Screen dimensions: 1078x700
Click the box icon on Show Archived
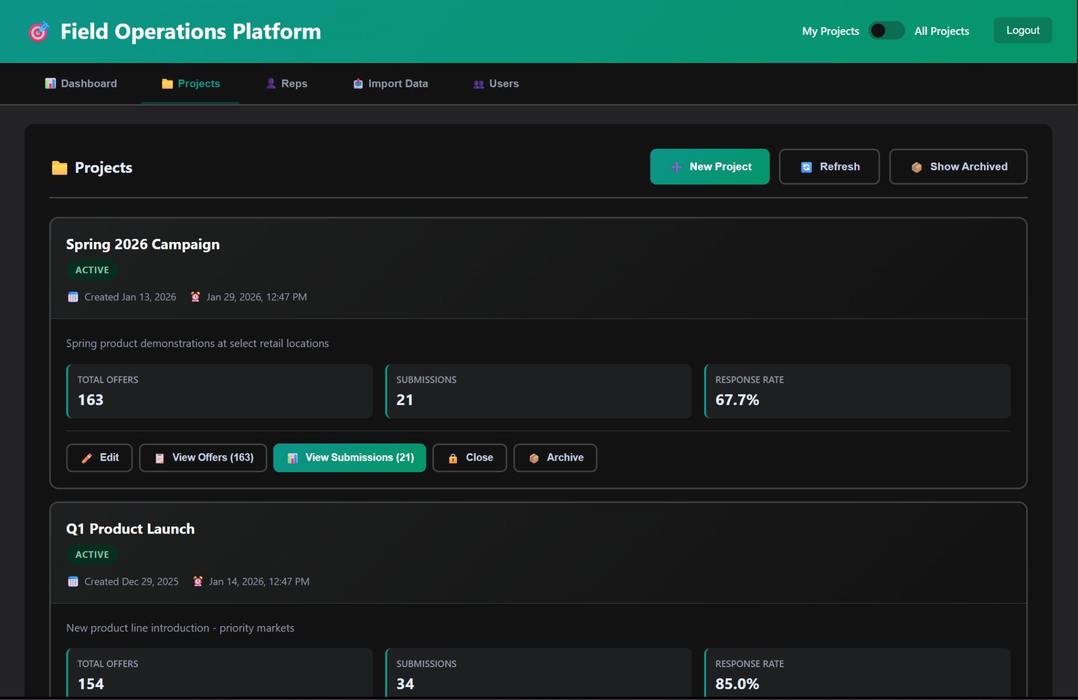916,167
